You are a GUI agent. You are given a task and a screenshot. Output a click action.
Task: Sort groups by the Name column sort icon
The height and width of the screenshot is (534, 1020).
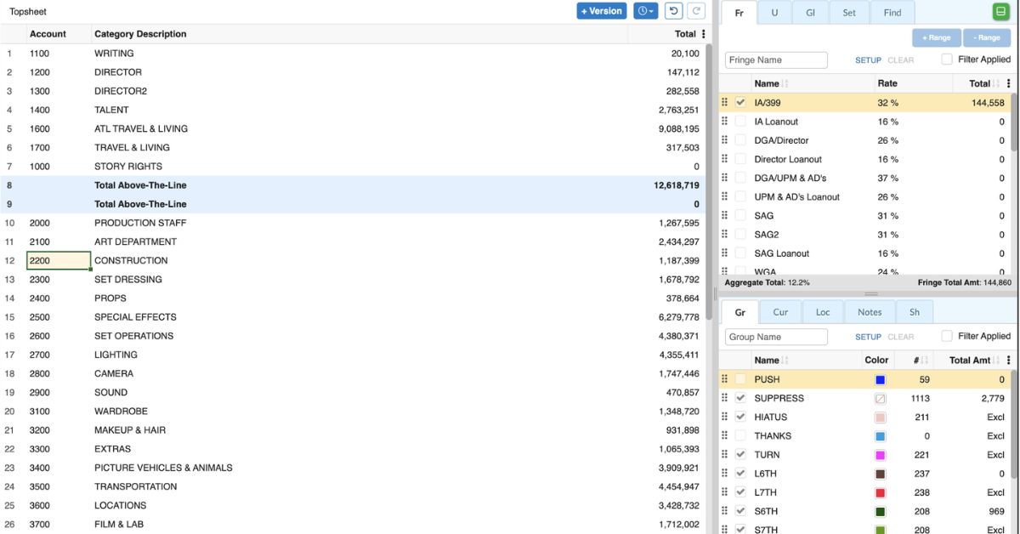click(785, 360)
